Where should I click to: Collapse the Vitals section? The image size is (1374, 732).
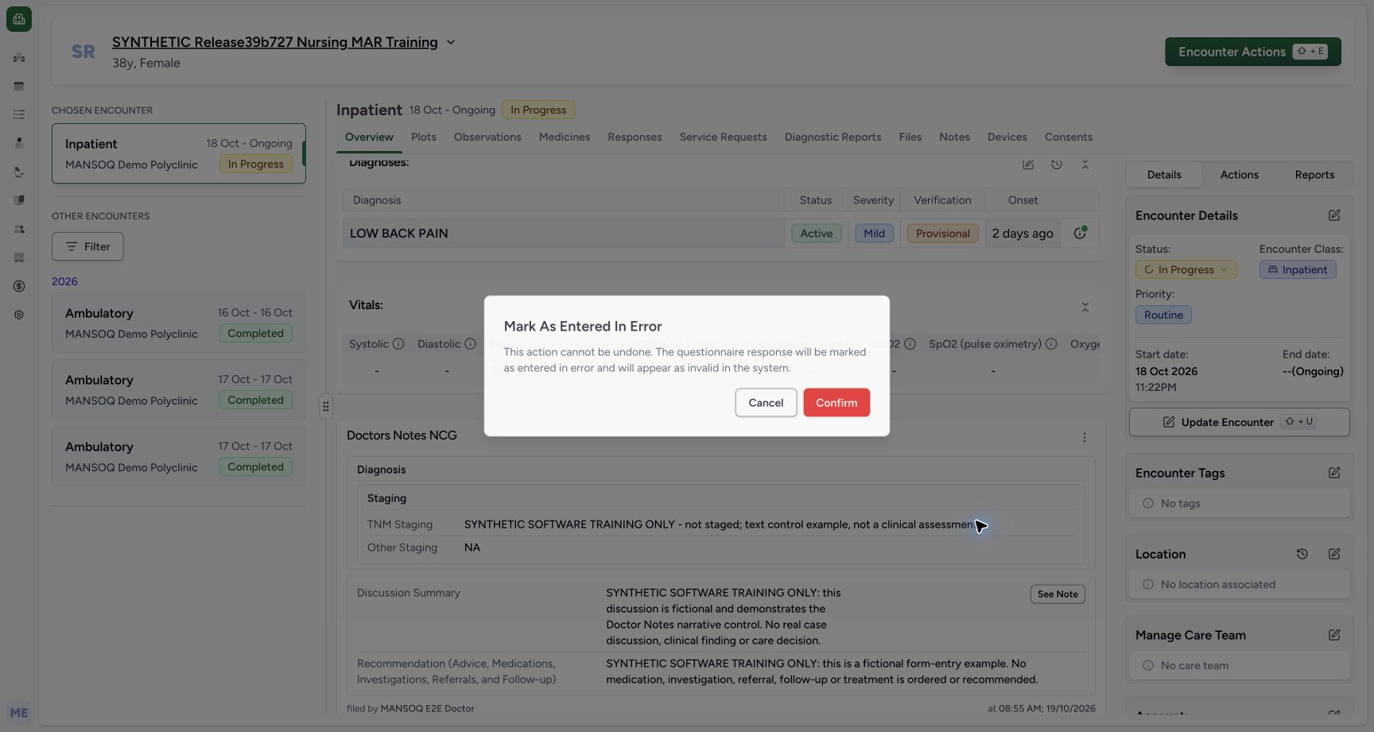tap(1085, 307)
